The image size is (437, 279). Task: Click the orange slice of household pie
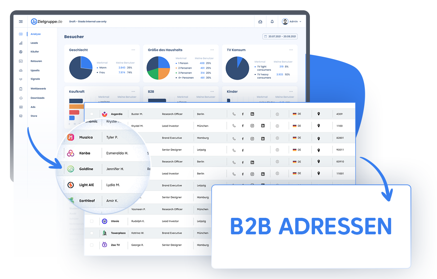164,73
